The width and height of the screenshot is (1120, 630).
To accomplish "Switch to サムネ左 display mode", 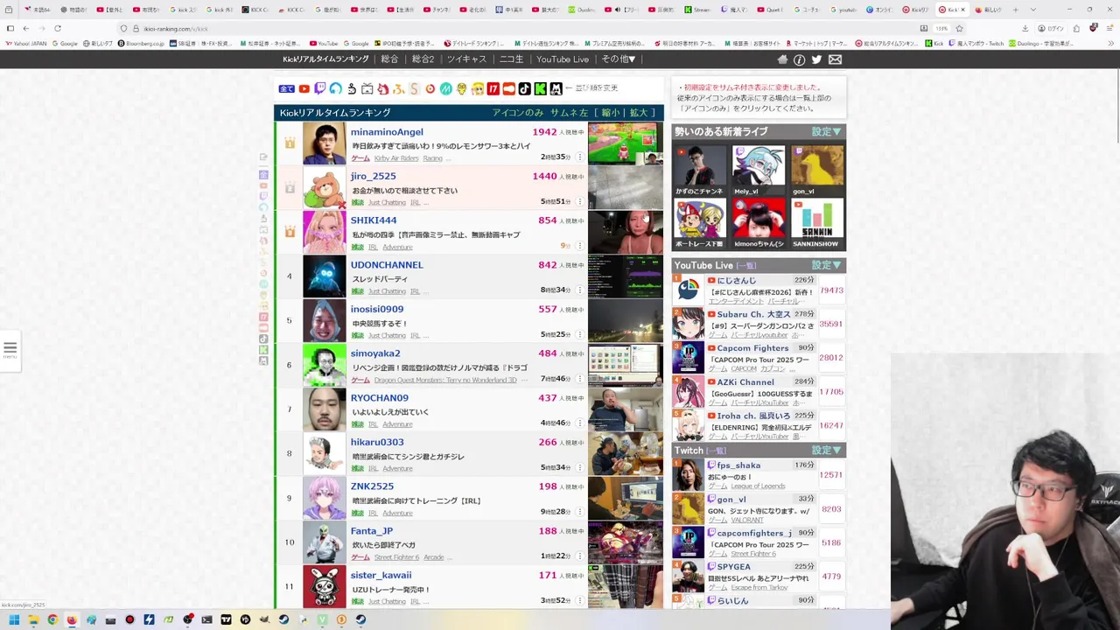I will click(x=569, y=113).
